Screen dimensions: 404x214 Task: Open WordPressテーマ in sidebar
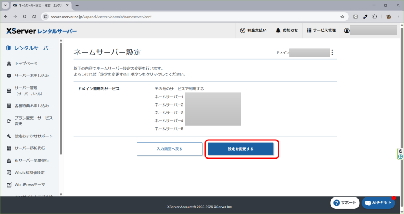point(30,184)
